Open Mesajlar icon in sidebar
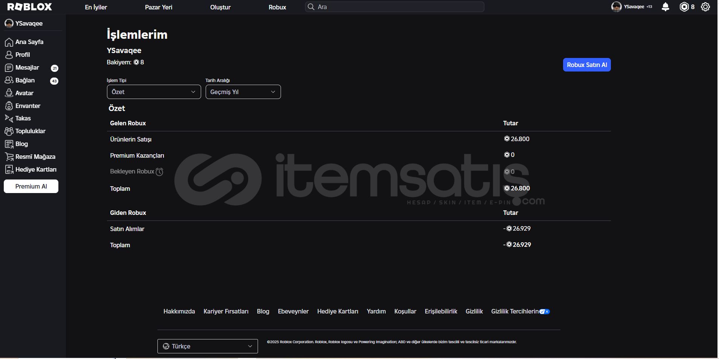The width and height of the screenshot is (719, 359). click(9, 67)
